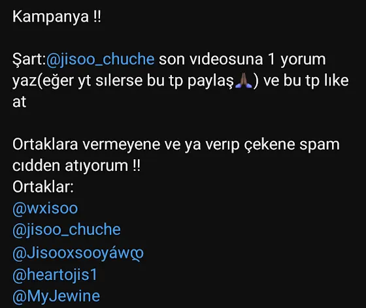Click the Kampanya !! heading text
Image resolution: width=366 pixels, height=308 pixels.
pyautogui.click(x=57, y=17)
